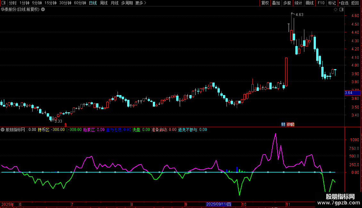362x208 pixels.
Task: Open the 华泰股份 chart settings dropdown arrow
Action: (43, 10)
